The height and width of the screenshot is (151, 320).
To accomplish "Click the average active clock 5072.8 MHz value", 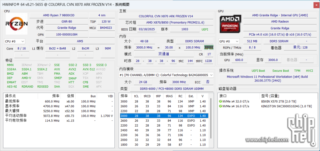I will [x=51, y=116].
